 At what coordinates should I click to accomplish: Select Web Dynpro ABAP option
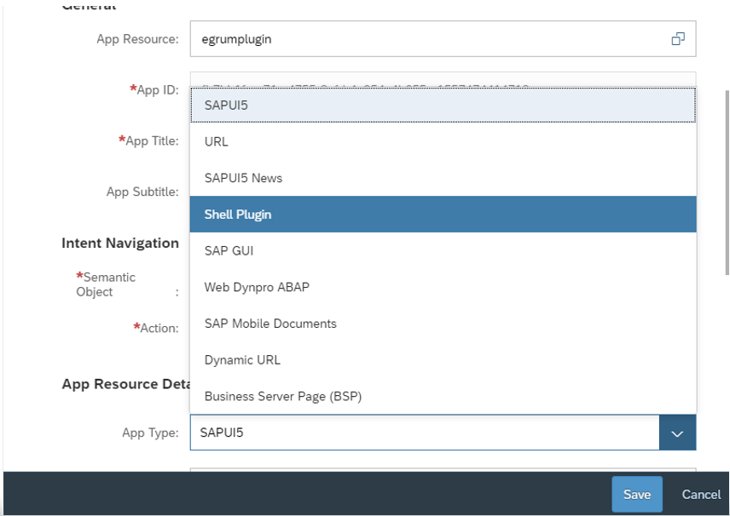443,287
